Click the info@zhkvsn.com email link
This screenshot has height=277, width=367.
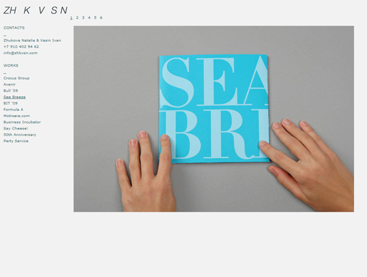tap(20, 53)
